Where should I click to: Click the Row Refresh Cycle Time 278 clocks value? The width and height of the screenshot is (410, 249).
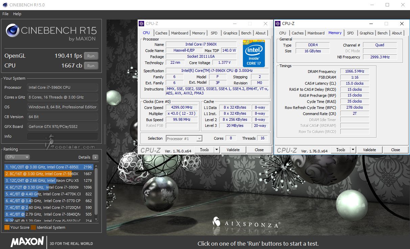click(355, 107)
